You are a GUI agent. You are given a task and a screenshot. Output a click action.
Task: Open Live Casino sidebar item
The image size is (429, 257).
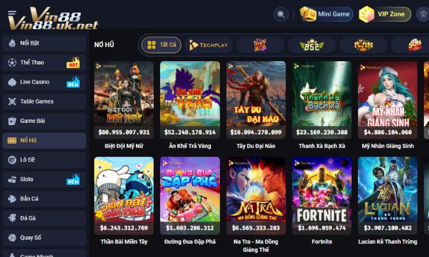[44, 82]
